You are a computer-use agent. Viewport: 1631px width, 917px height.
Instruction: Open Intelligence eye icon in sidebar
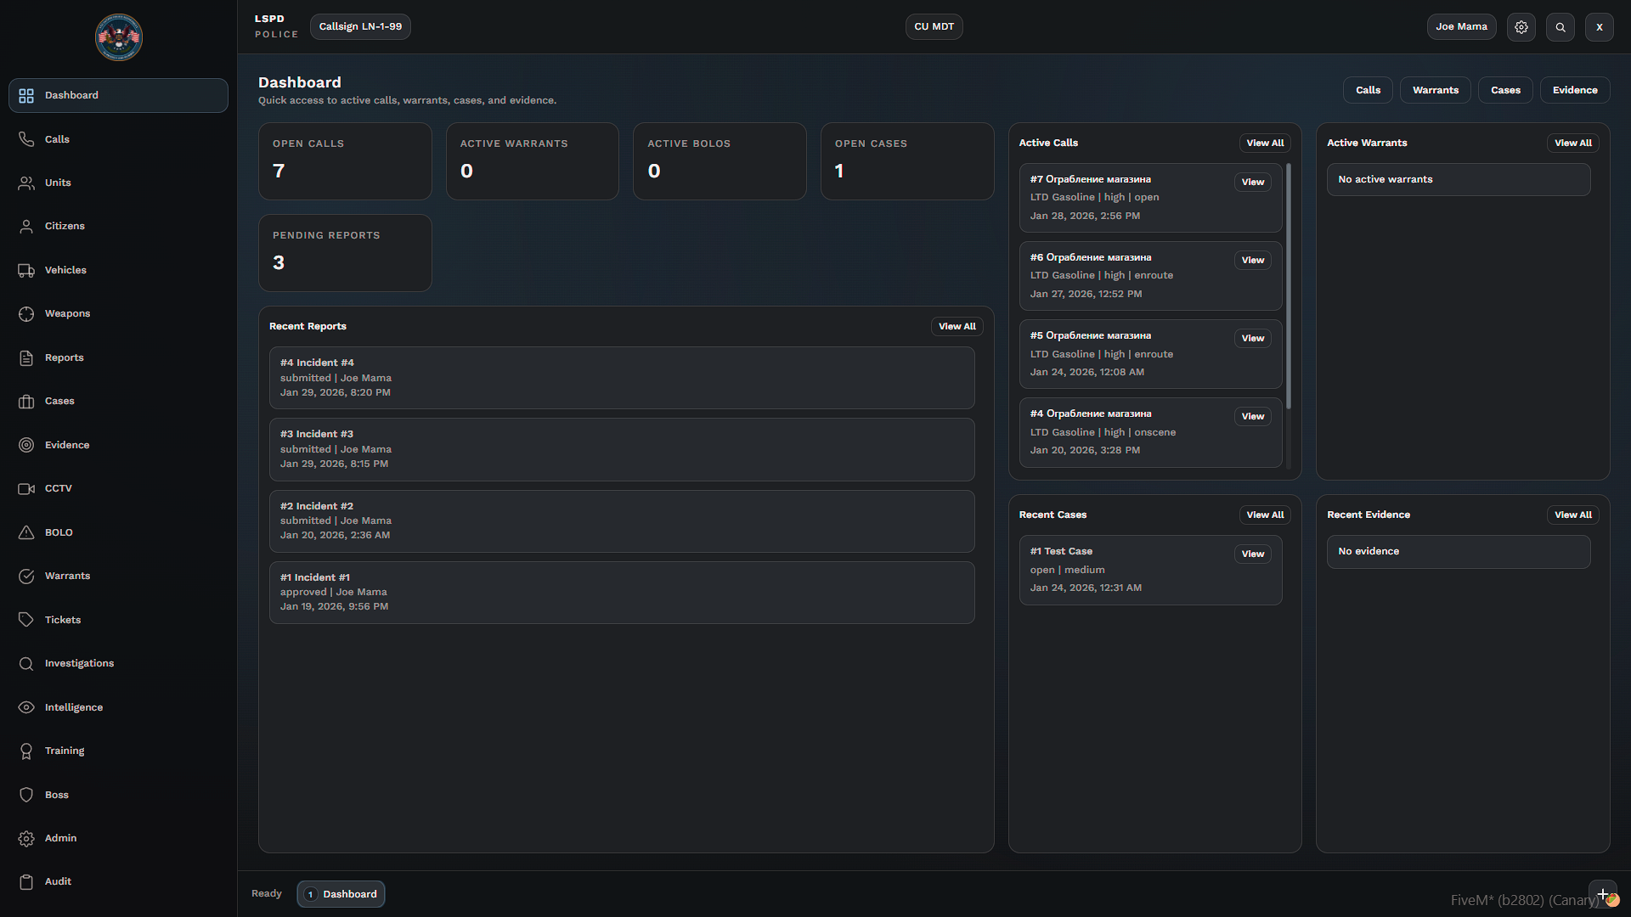coord(26,707)
